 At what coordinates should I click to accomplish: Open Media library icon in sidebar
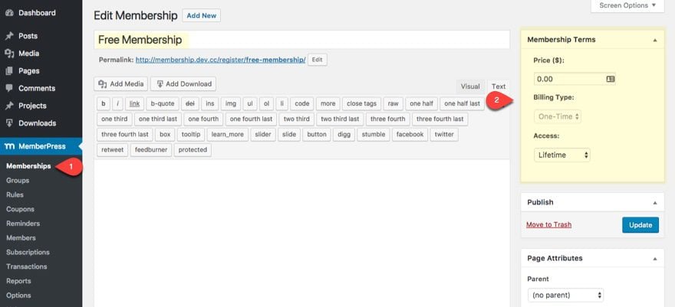9,54
